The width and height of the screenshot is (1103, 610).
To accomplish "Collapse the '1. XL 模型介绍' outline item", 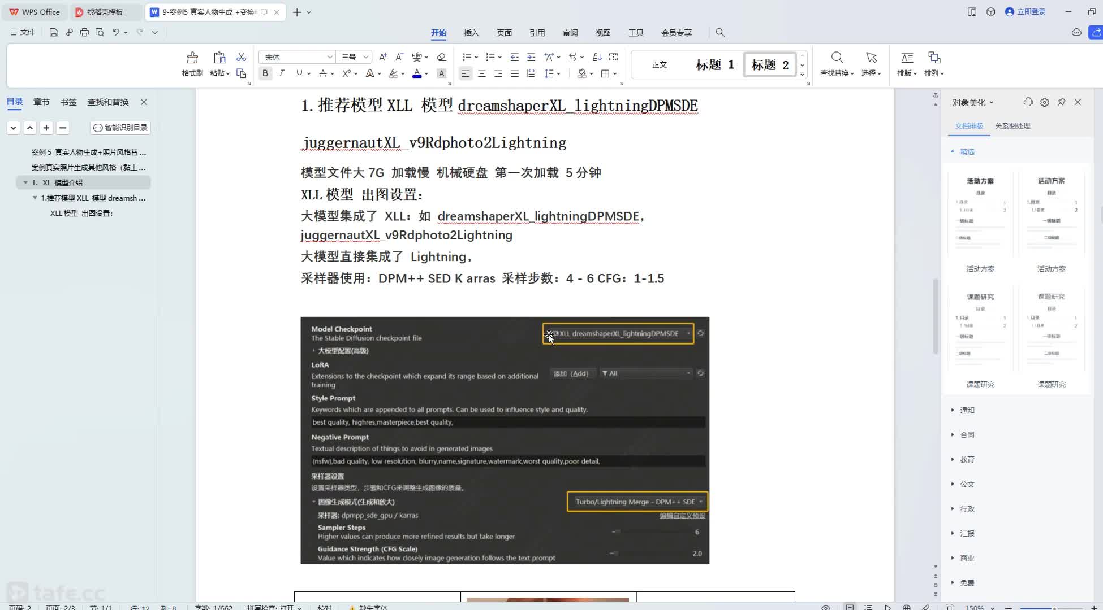I will point(25,182).
